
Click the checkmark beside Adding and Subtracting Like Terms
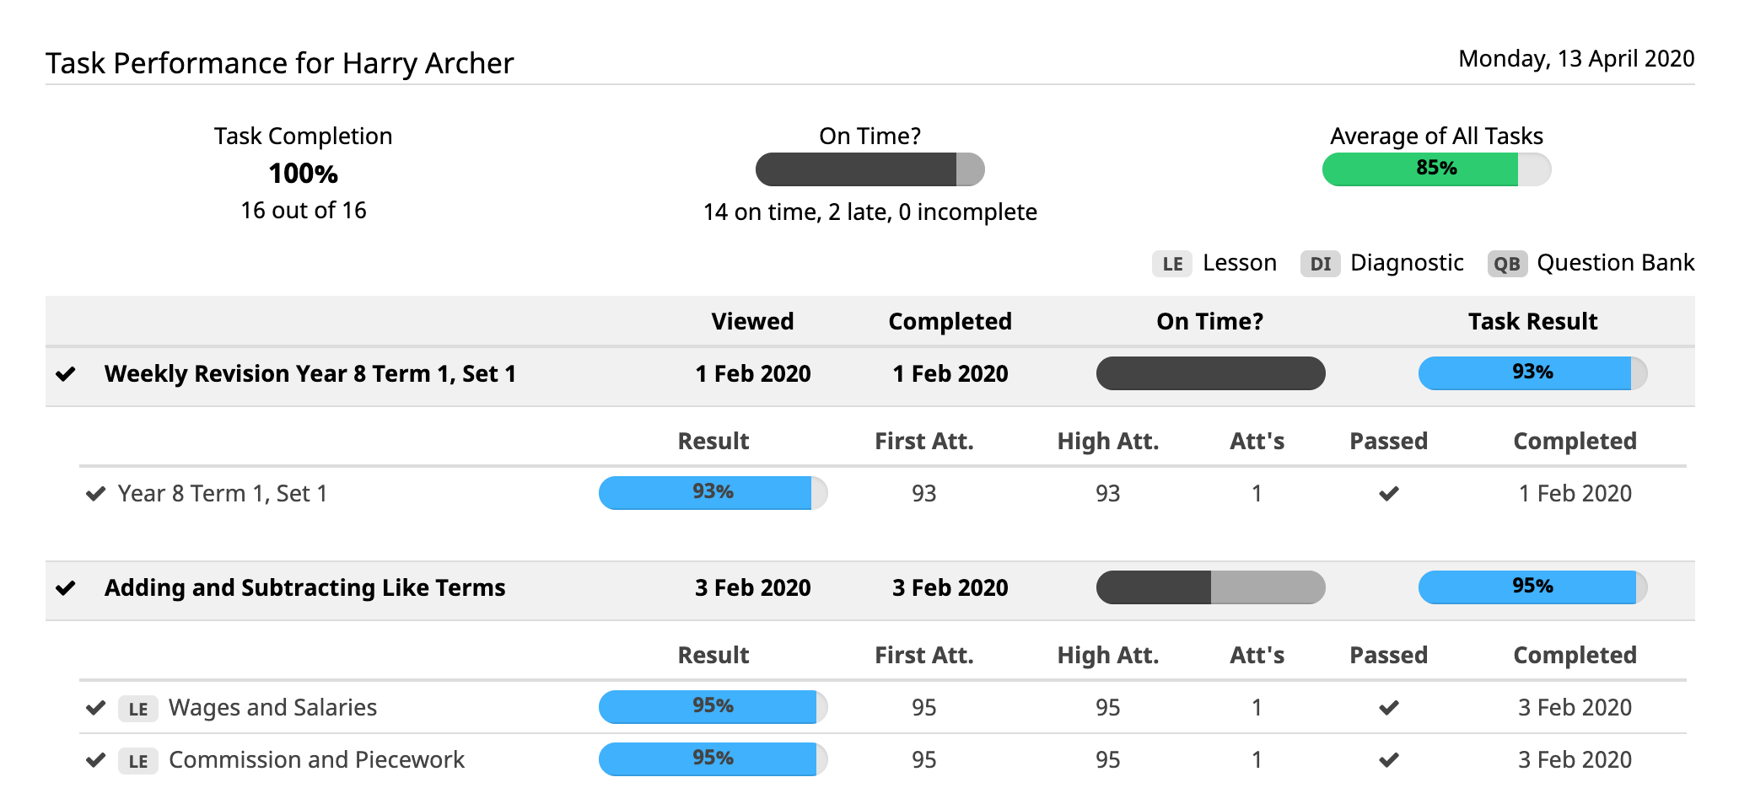point(67,587)
